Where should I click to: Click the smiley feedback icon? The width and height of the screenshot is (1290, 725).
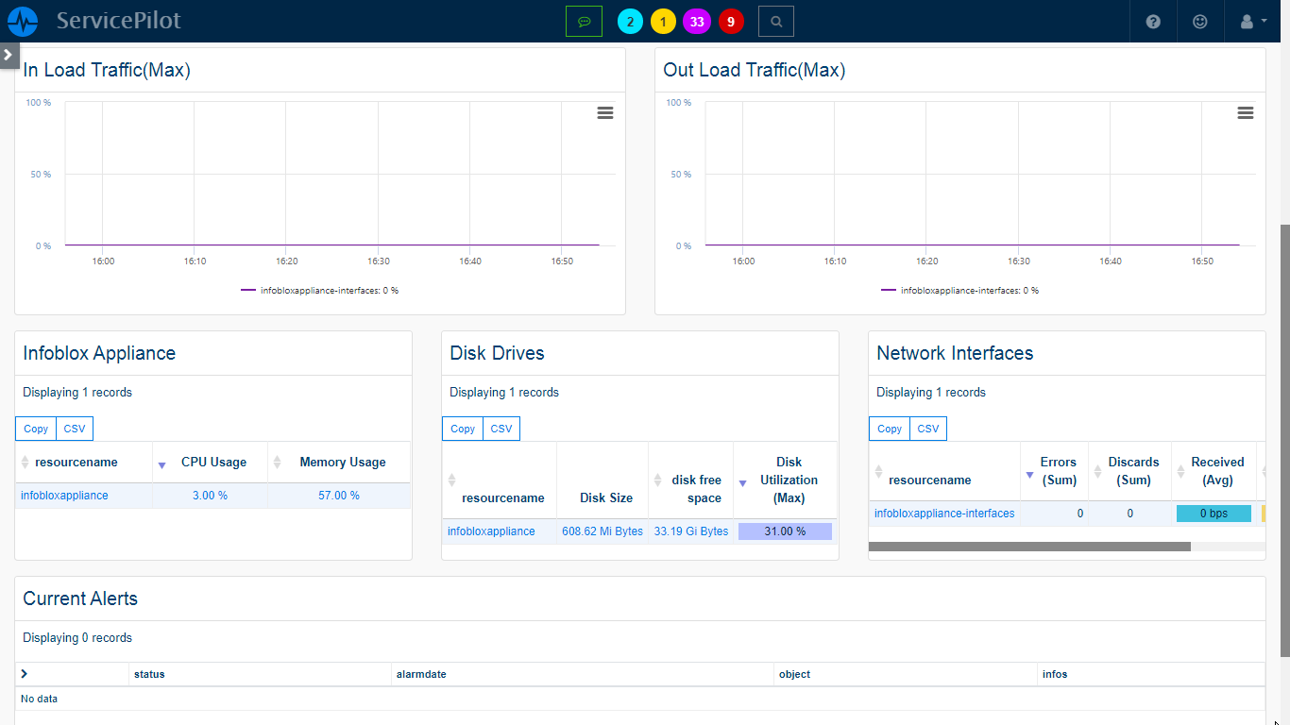click(1199, 21)
